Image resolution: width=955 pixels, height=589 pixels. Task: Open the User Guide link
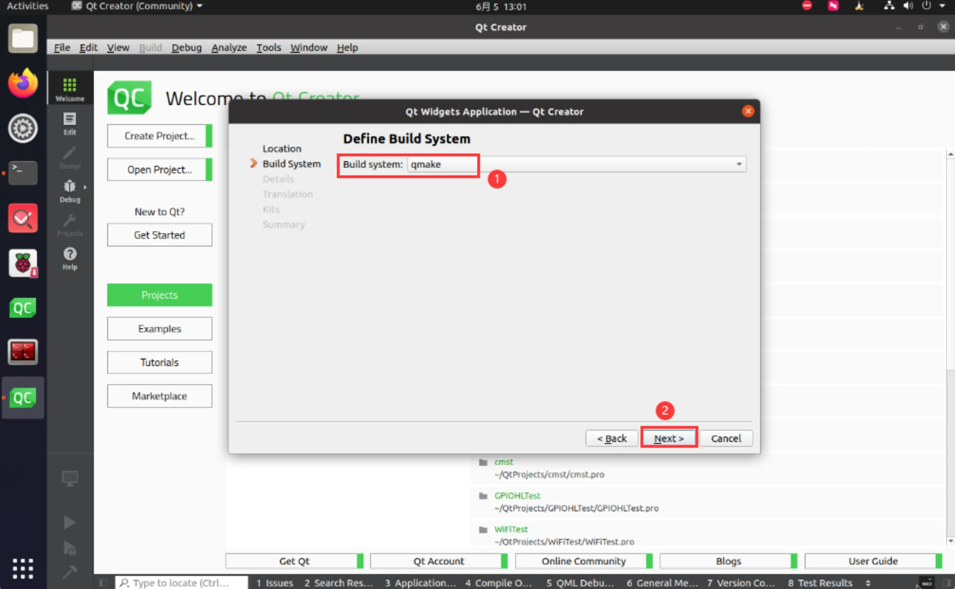tap(873, 561)
